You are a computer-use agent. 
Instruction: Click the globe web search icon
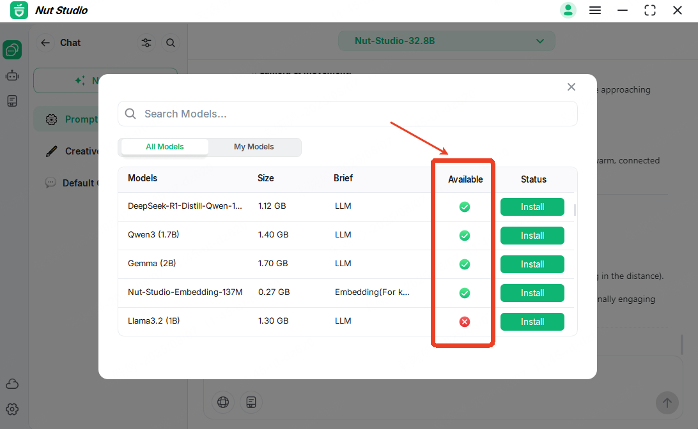223,402
